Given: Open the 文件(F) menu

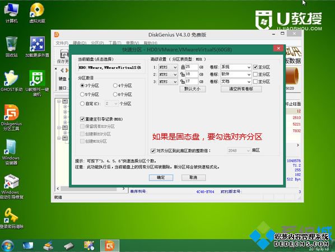Looking at the screenshot, I should (62, 43).
